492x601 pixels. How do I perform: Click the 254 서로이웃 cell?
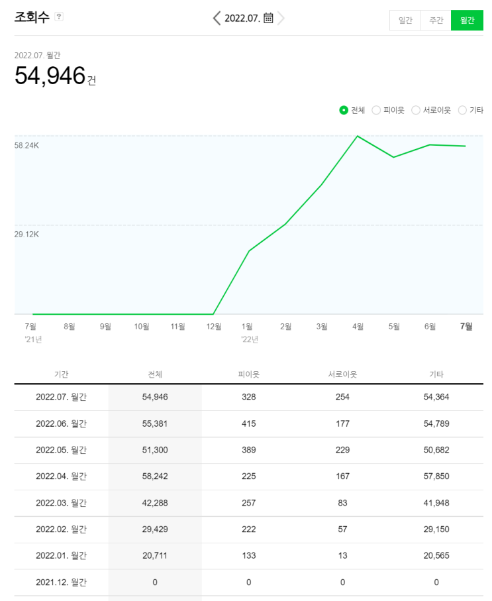(342, 397)
